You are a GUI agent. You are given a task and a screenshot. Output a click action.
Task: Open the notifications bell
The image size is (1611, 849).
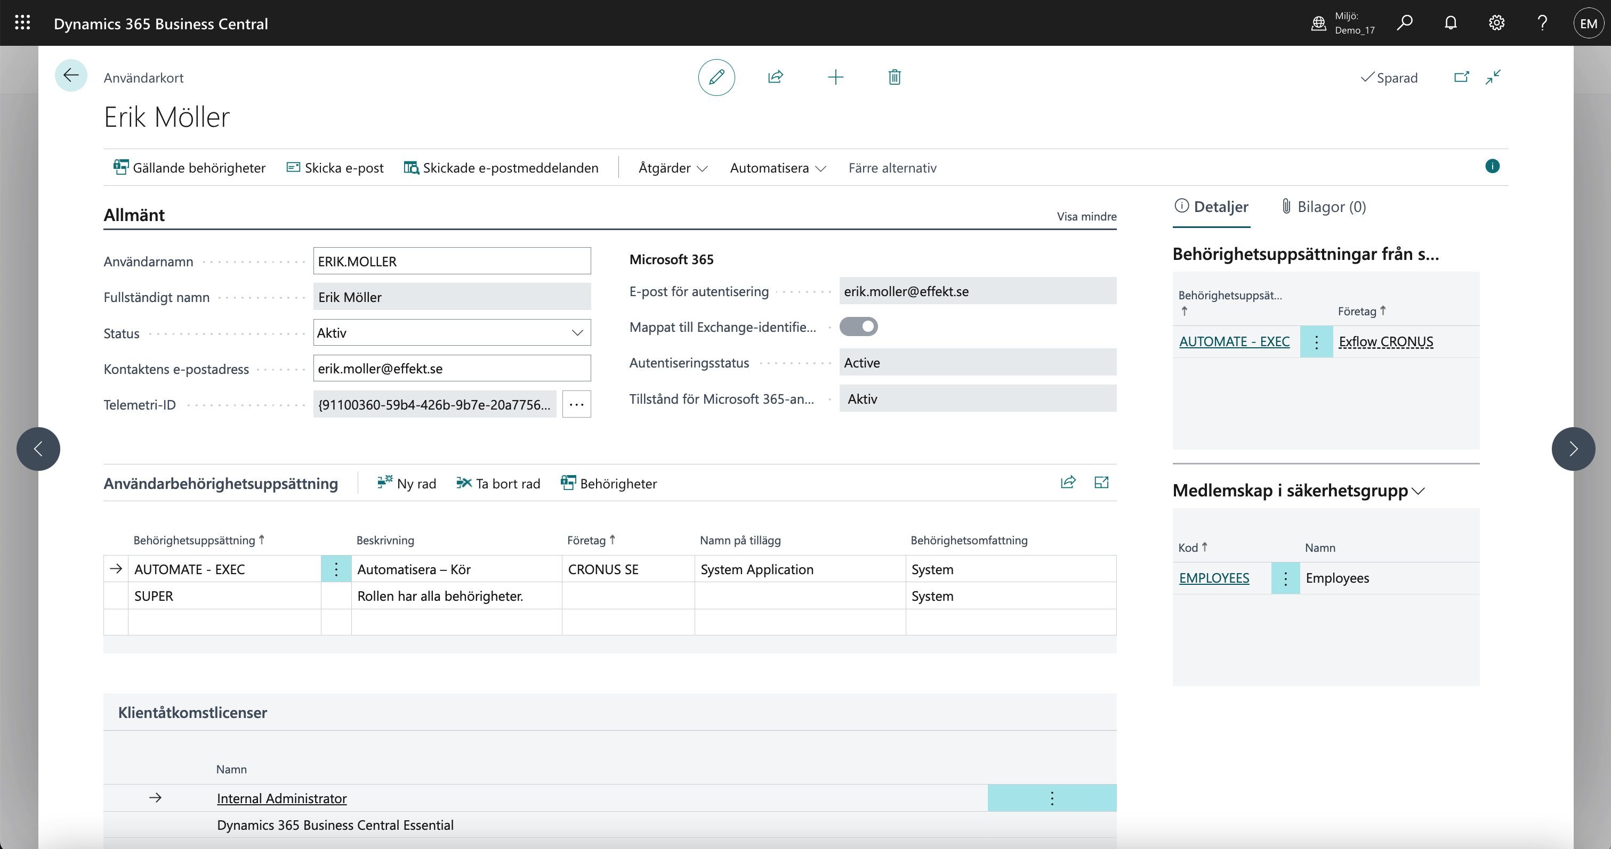pos(1451,23)
